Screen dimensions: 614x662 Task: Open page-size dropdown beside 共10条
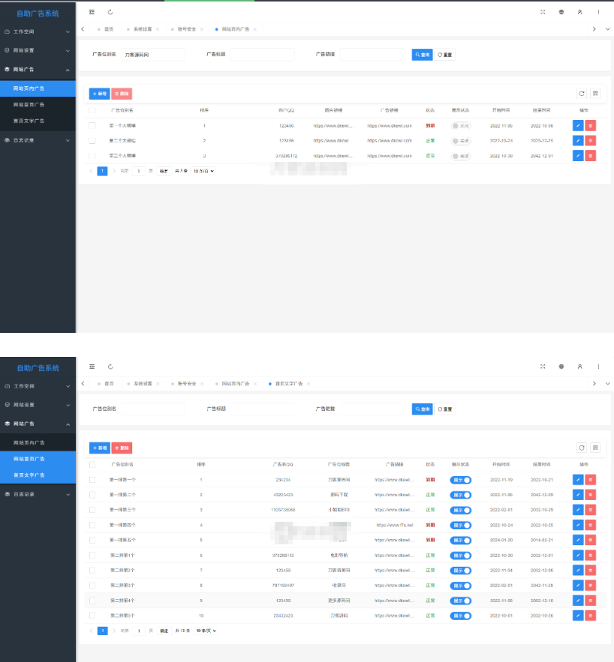click(x=206, y=631)
